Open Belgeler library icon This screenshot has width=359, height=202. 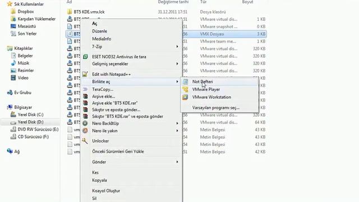click(x=13, y=56)
